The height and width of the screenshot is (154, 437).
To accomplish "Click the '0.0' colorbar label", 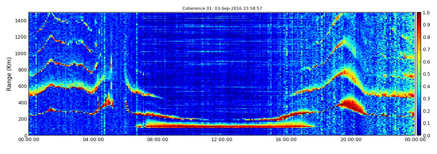I will coord(426,135).
